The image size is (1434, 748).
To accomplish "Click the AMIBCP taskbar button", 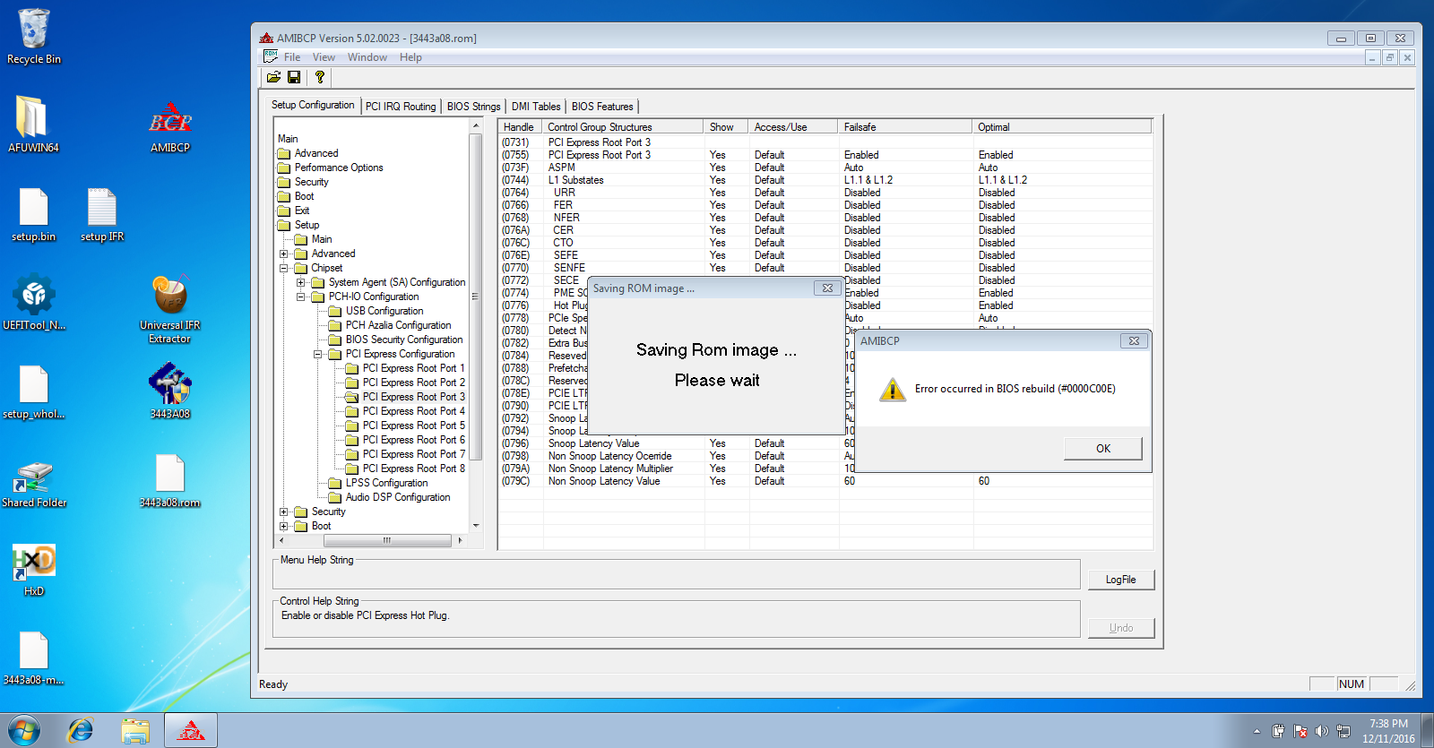I will [190, 731].
